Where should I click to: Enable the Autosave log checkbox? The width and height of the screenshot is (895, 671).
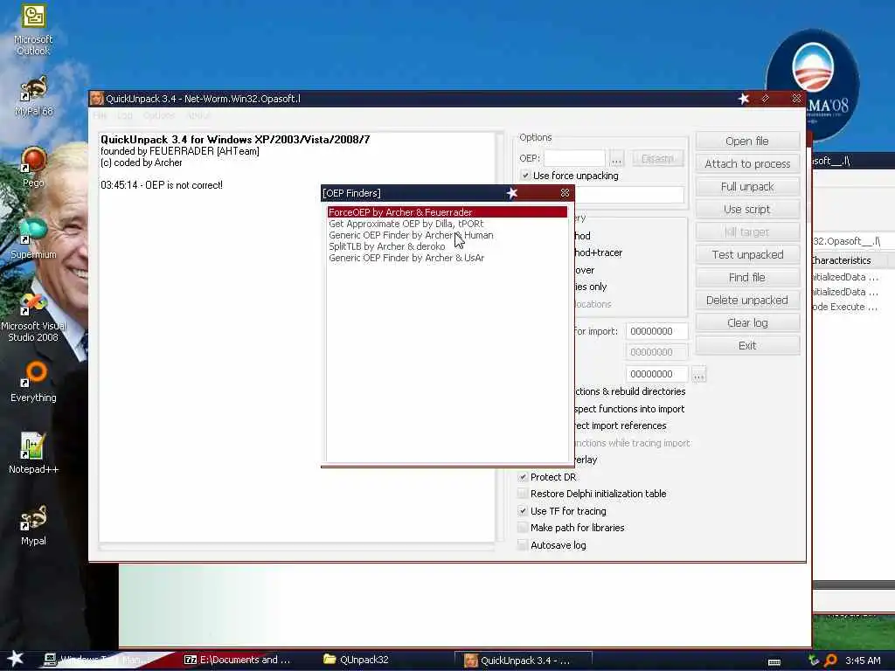(523, 545)
